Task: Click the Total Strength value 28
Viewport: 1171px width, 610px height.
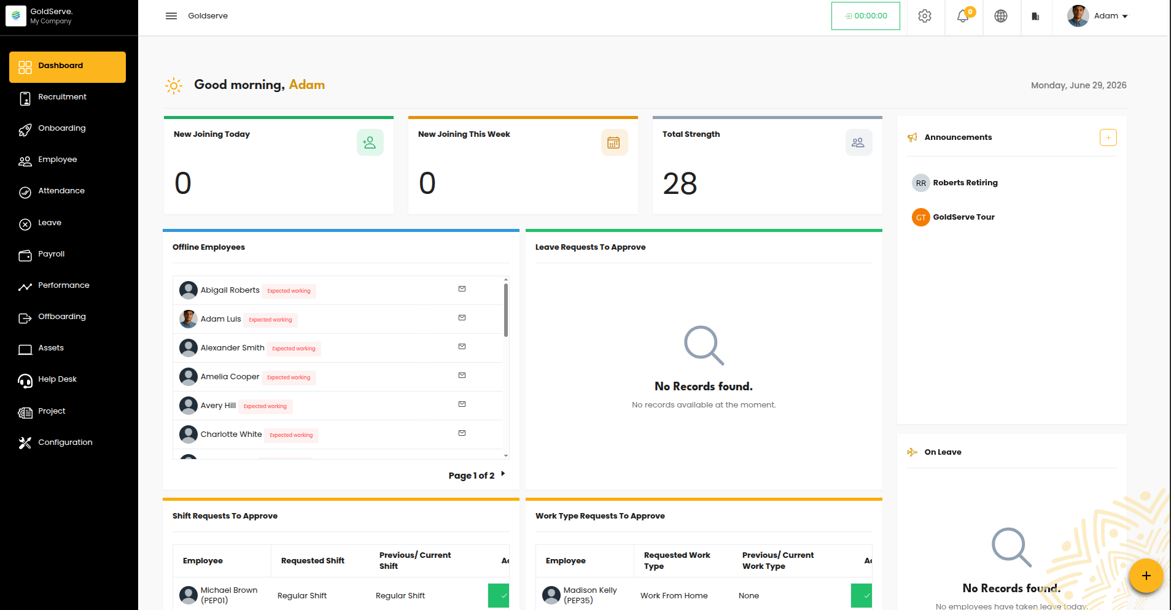Action: (680, 183)
